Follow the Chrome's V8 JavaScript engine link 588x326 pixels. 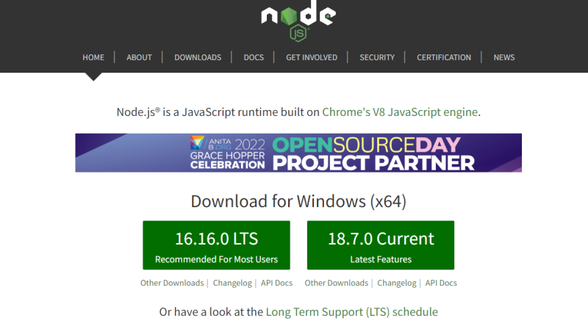click(x=400, y=112)
